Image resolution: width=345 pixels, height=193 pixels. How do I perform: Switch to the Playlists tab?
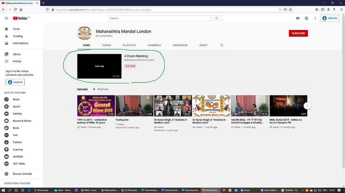pyautogui.click(x=129, y=45)
